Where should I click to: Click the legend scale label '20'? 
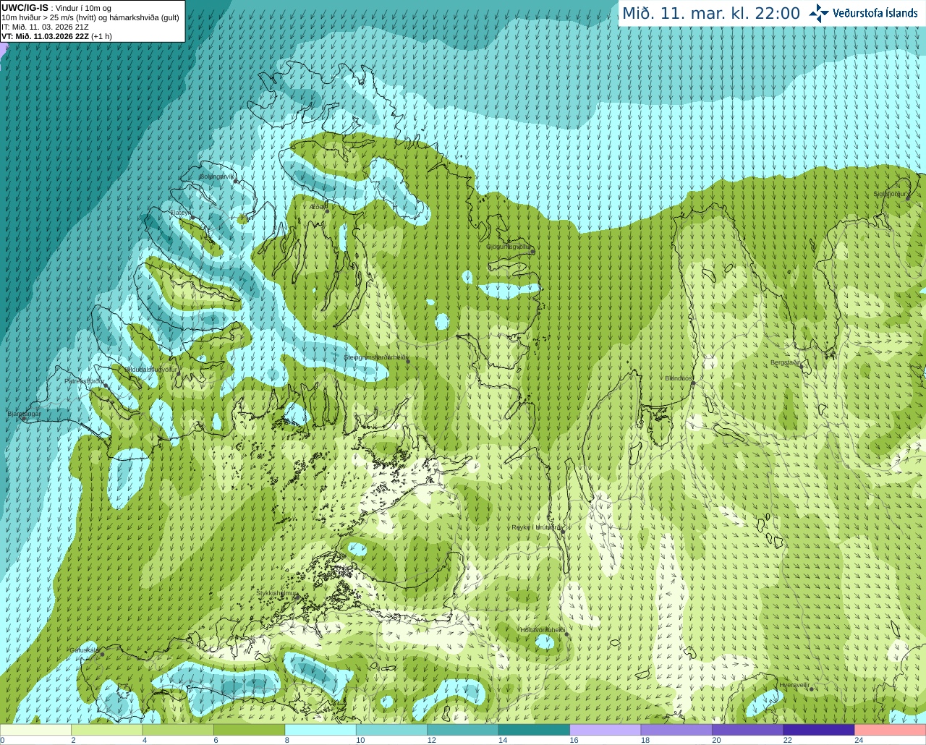tap(716, 740)
